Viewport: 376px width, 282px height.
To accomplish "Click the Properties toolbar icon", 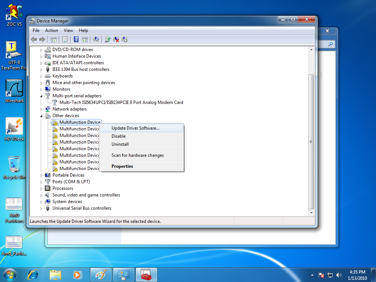I will point(65,39).
